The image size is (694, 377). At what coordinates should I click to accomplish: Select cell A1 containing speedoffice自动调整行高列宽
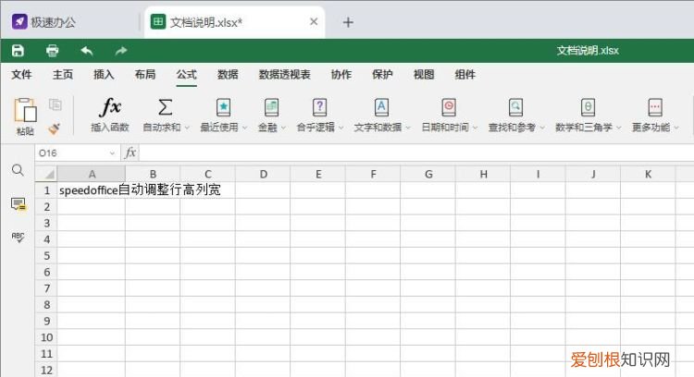92,190
